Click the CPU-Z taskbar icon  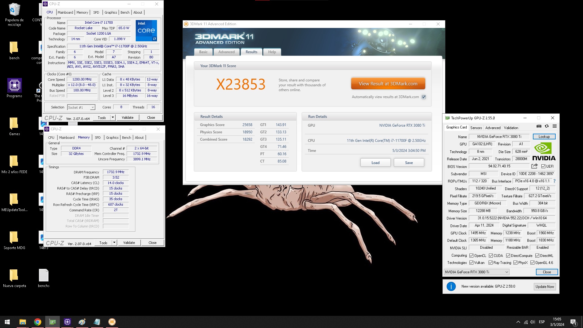[x=67, y=322]
